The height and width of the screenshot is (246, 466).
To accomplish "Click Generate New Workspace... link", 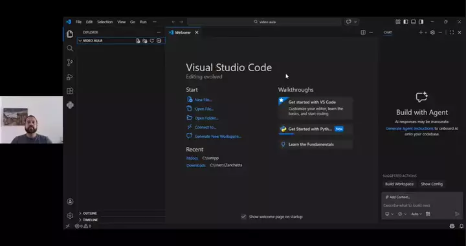I will (218, 137).
